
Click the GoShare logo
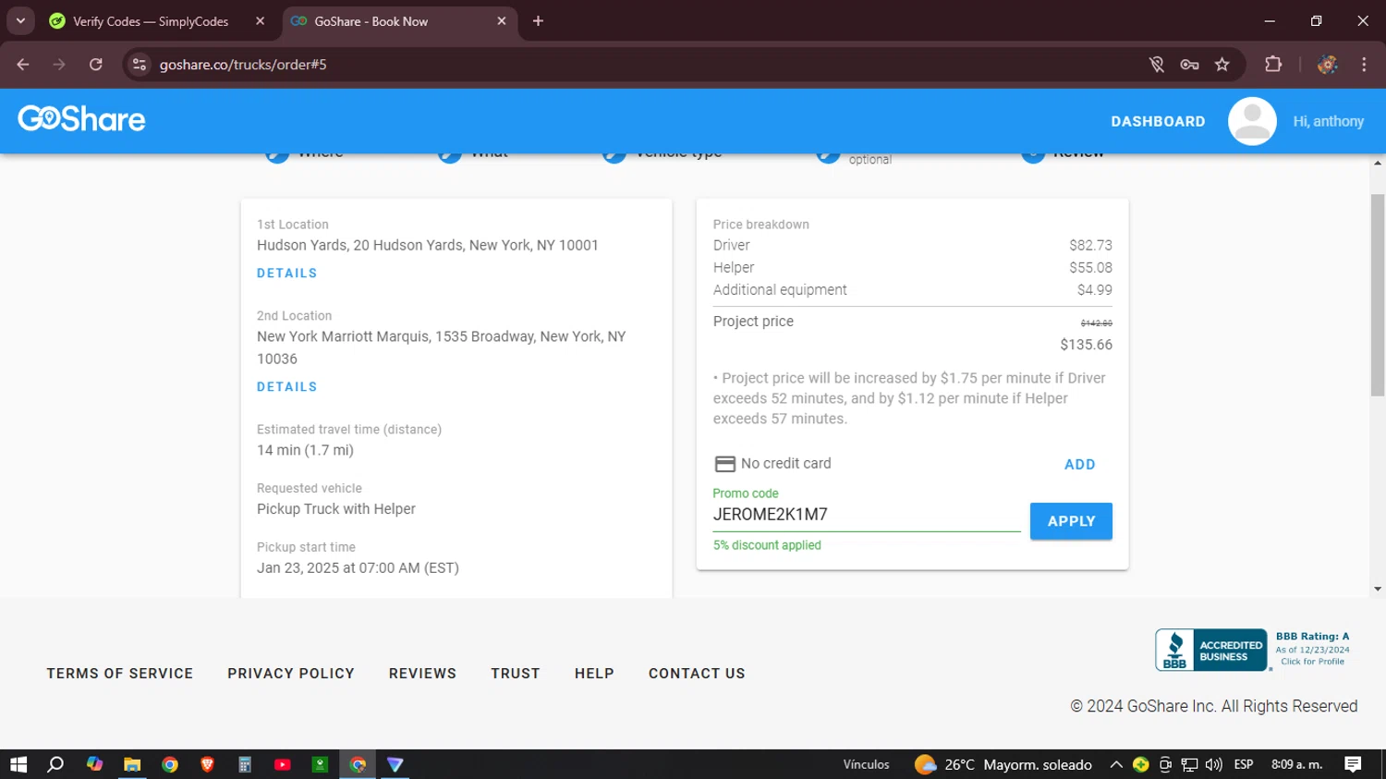81,119
